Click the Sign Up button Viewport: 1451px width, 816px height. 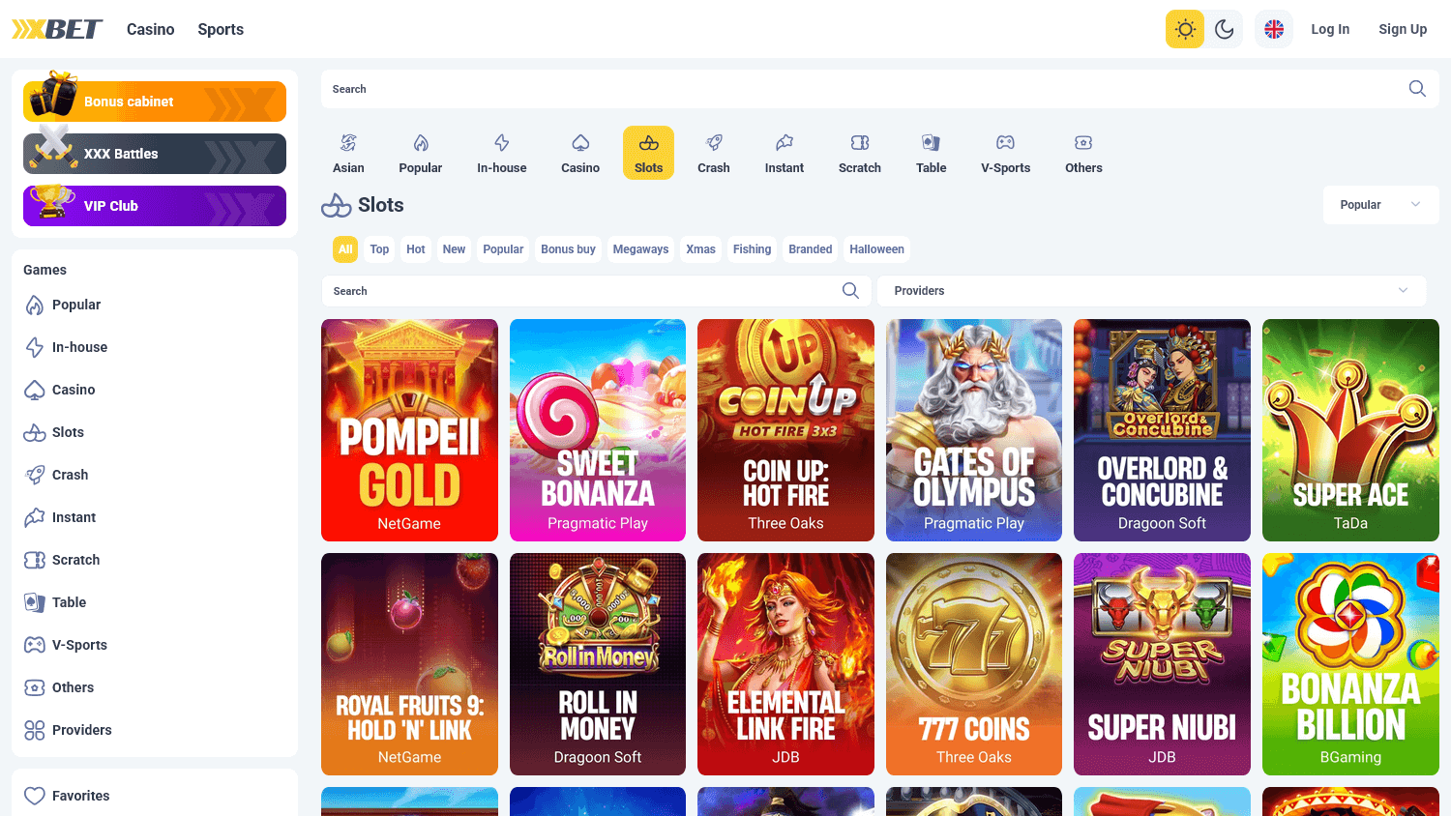[x=1403, y=28]
